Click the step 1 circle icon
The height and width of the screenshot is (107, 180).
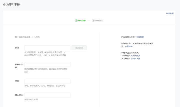[76, 20]
